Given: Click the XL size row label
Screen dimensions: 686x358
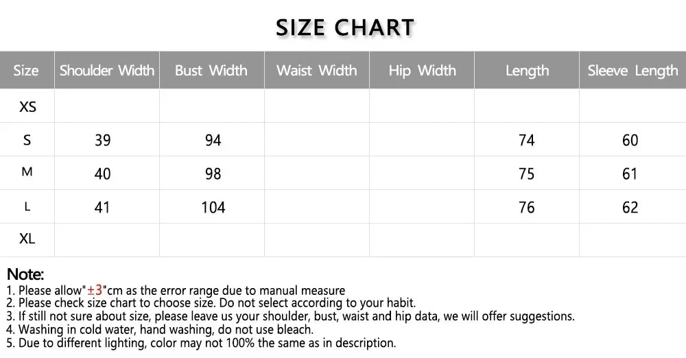Looking at the screenshot, I should tap(27, 239).
